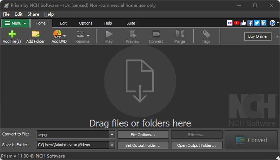Click the blue help question mark icon
The image size is (280, 160).
pos(273,23)
